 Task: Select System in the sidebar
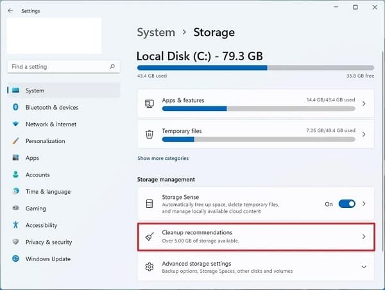[x=64, y=90]
